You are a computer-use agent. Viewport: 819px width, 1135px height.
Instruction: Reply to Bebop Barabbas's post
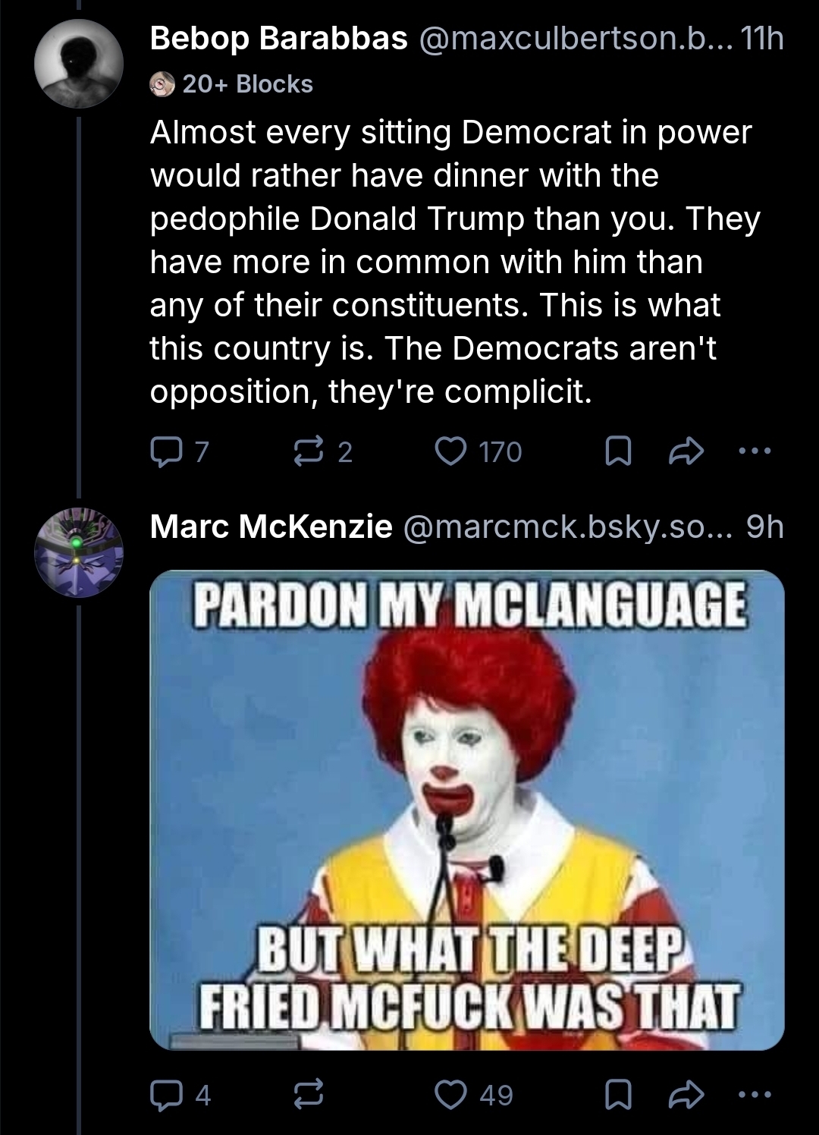[163, 452]
